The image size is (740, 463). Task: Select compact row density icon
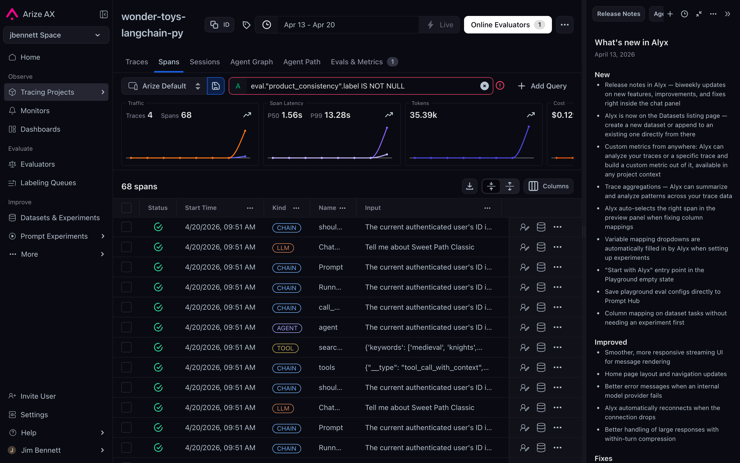point(491,186)
